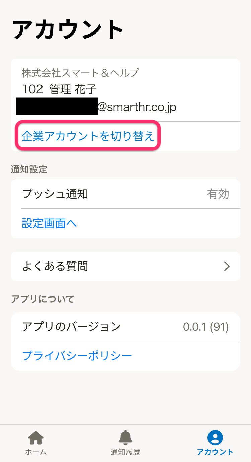The width and height of the screenshot is (251, 462).
Task: Tap the プッシュ通知 row label
Action: 55,194
